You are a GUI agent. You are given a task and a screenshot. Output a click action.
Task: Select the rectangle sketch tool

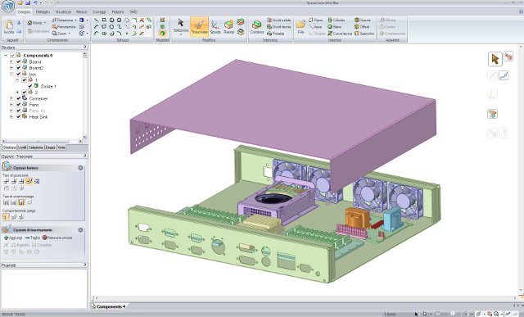104,20
